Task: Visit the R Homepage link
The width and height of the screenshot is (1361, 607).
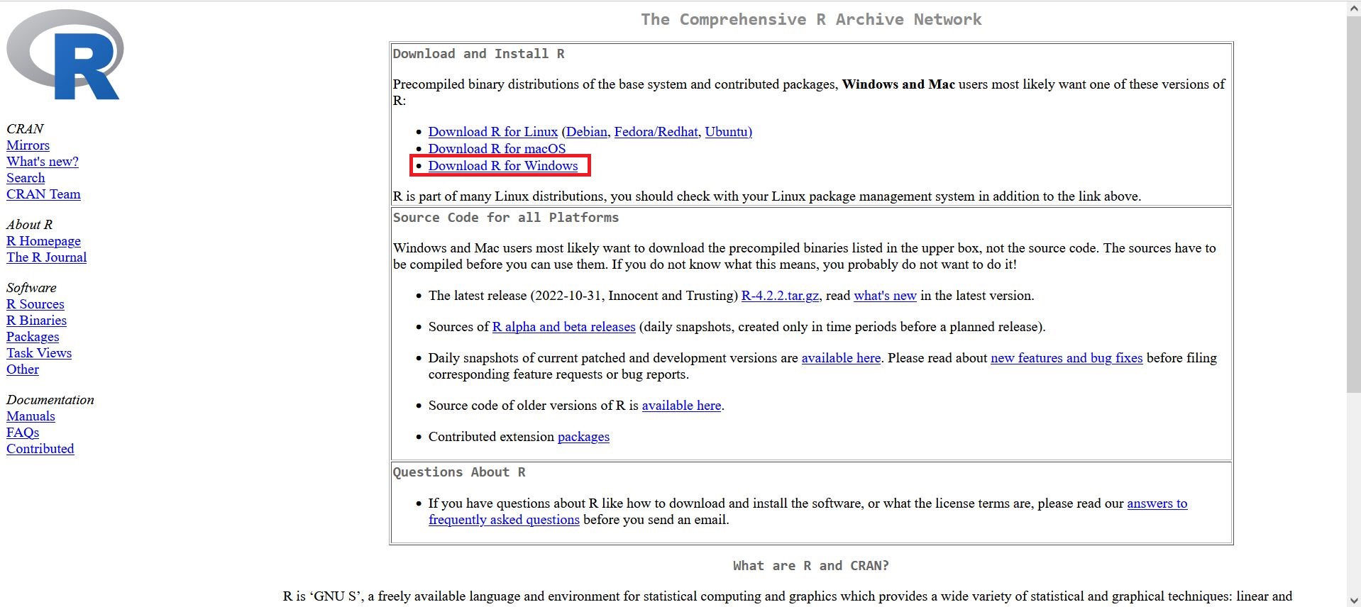Action: [43, 241]
